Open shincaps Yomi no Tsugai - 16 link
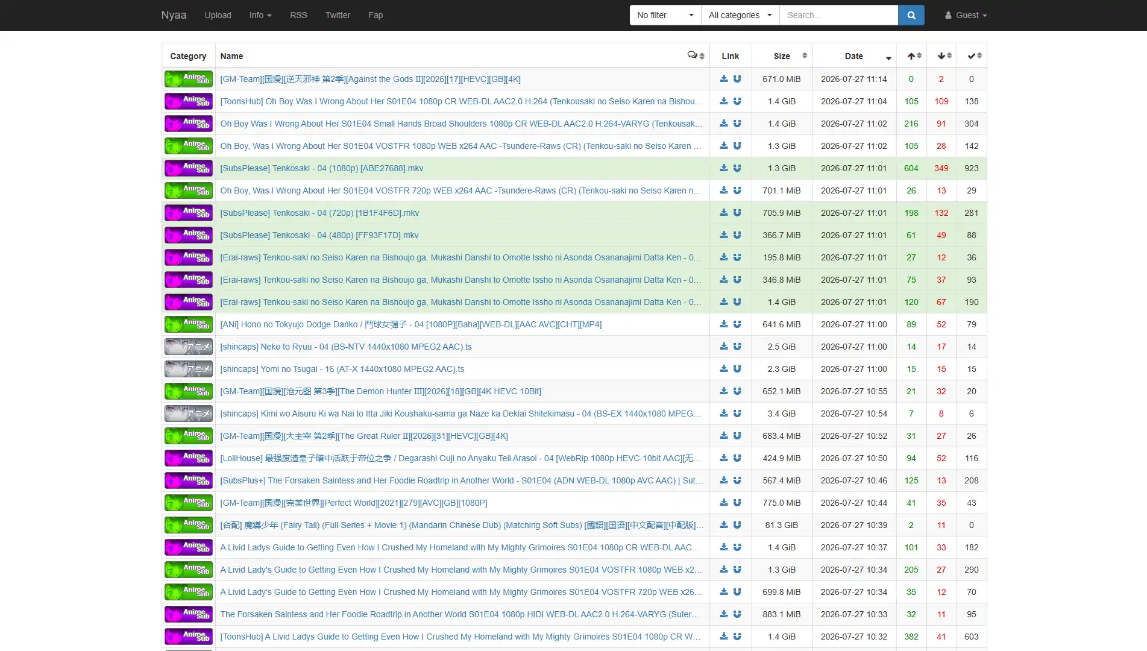 (x=342, y=369)
